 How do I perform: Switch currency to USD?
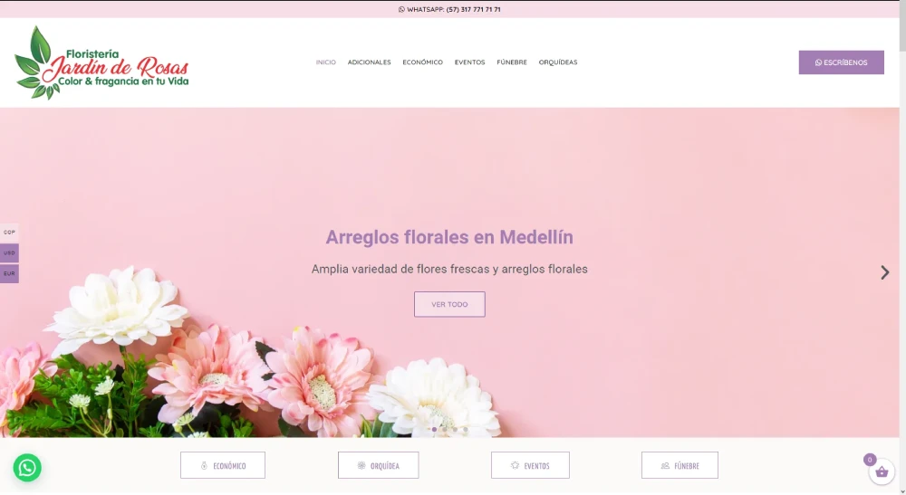click(9, 252)
